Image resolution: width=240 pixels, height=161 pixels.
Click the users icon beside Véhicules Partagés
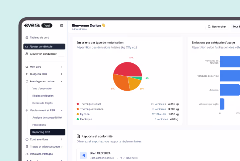(27, 154)
